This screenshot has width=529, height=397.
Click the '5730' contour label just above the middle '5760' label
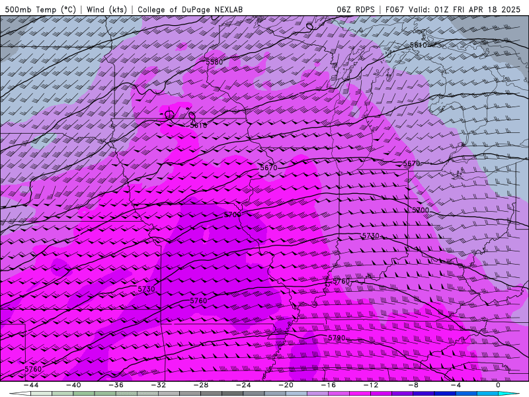(146, 289)
